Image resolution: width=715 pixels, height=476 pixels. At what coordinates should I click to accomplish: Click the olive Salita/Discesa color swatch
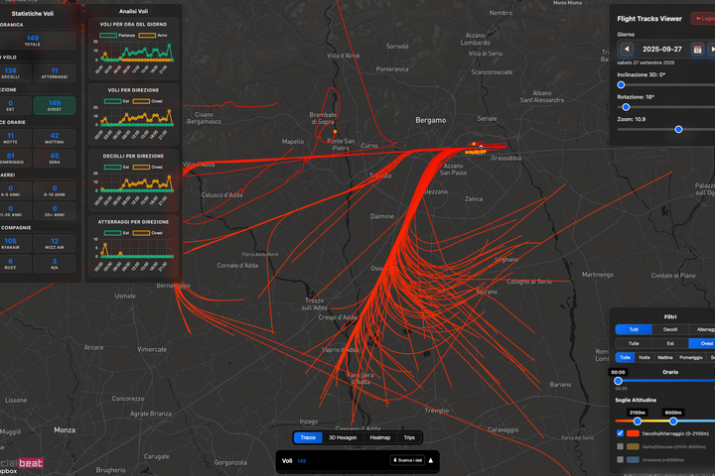[633, 446]
